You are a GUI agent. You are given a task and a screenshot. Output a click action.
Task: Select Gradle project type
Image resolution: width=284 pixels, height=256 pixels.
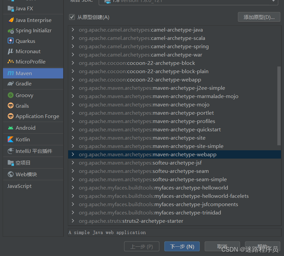pos(33,84)
